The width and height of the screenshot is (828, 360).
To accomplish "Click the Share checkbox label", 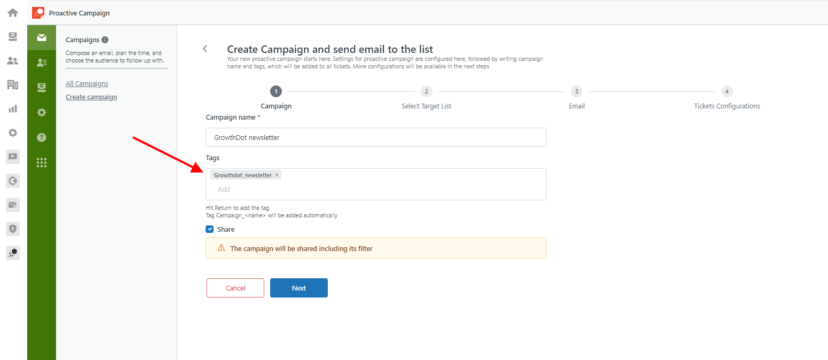I will pos(226,229).
